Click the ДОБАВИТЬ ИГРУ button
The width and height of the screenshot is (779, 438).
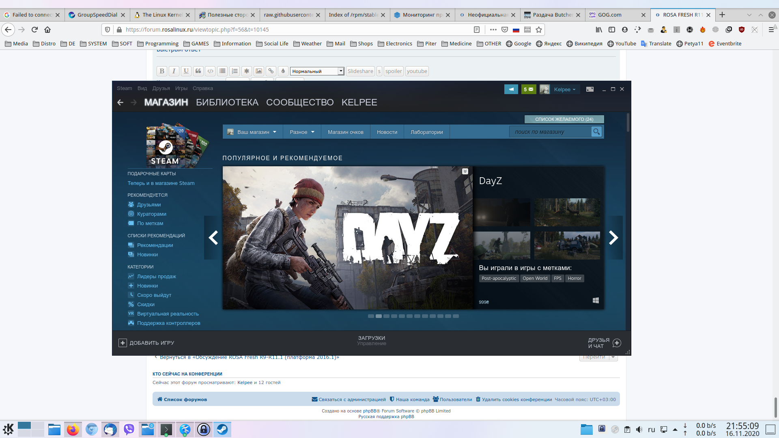point(146,343)
